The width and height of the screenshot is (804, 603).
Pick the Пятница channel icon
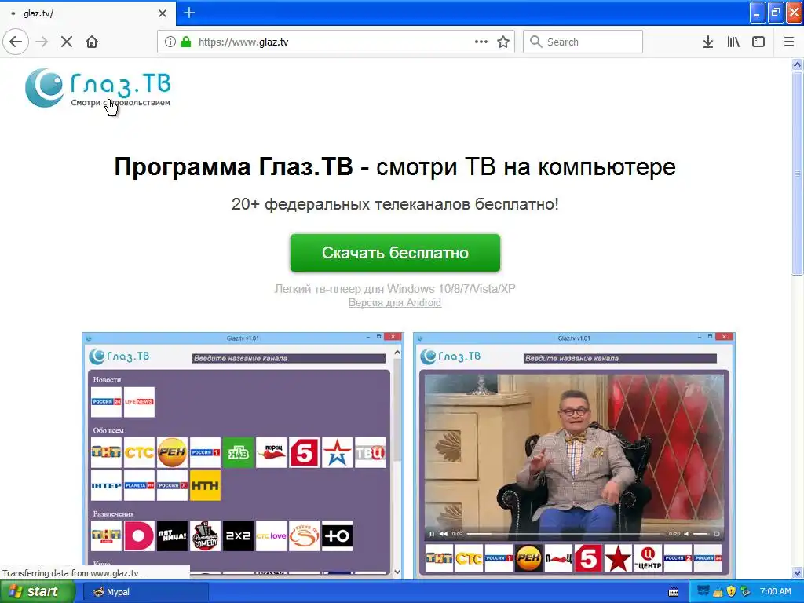point(172,535)
